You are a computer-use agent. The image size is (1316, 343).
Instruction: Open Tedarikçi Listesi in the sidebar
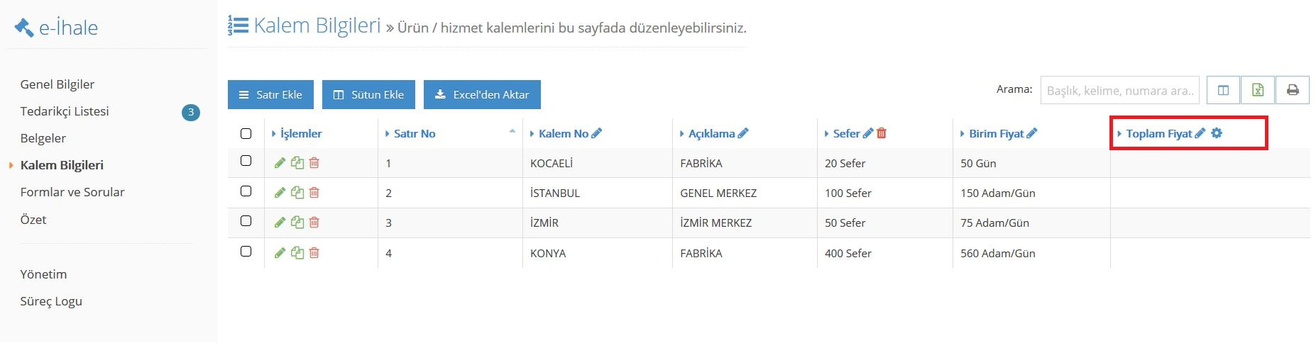click(65, 111)
